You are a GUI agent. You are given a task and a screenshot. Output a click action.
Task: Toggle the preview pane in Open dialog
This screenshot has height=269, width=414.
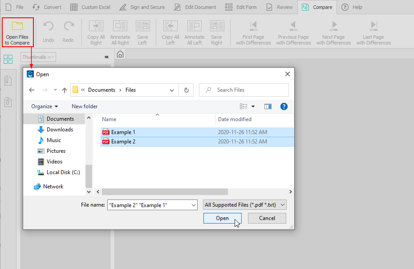click(268, 106)
